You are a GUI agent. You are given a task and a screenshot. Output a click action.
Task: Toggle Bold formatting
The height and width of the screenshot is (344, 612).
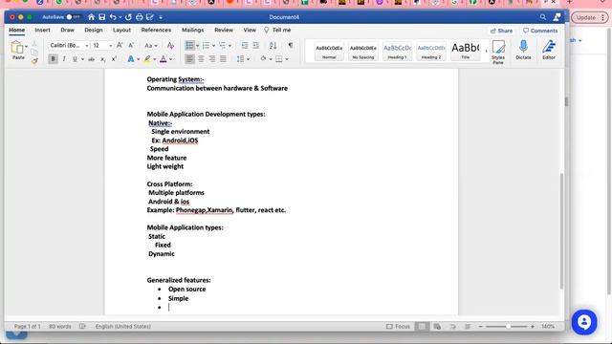click(x=53, y=59)
